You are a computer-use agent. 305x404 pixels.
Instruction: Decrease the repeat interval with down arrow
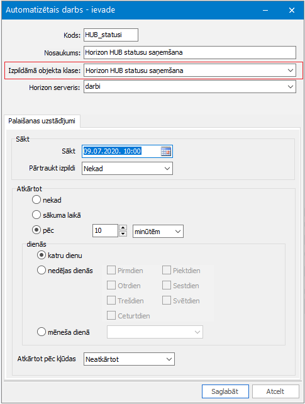(123, 233)
